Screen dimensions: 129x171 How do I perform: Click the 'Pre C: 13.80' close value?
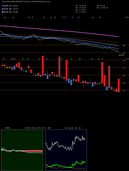coord(81,12)
